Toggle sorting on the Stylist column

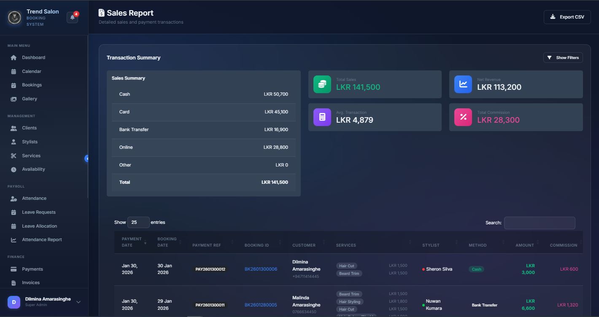[x=431, y=245]
